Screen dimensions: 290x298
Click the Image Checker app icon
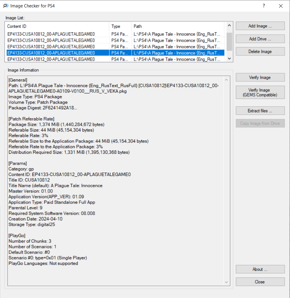pos(6,6)
